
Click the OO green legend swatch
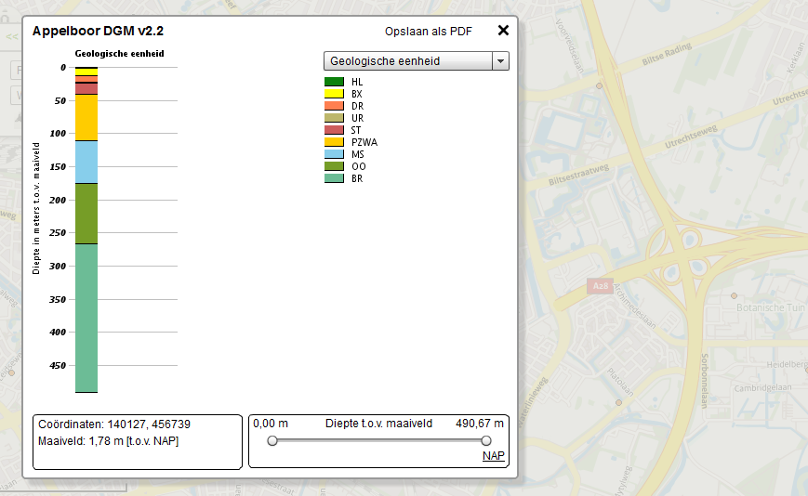(x=334, y=166)
